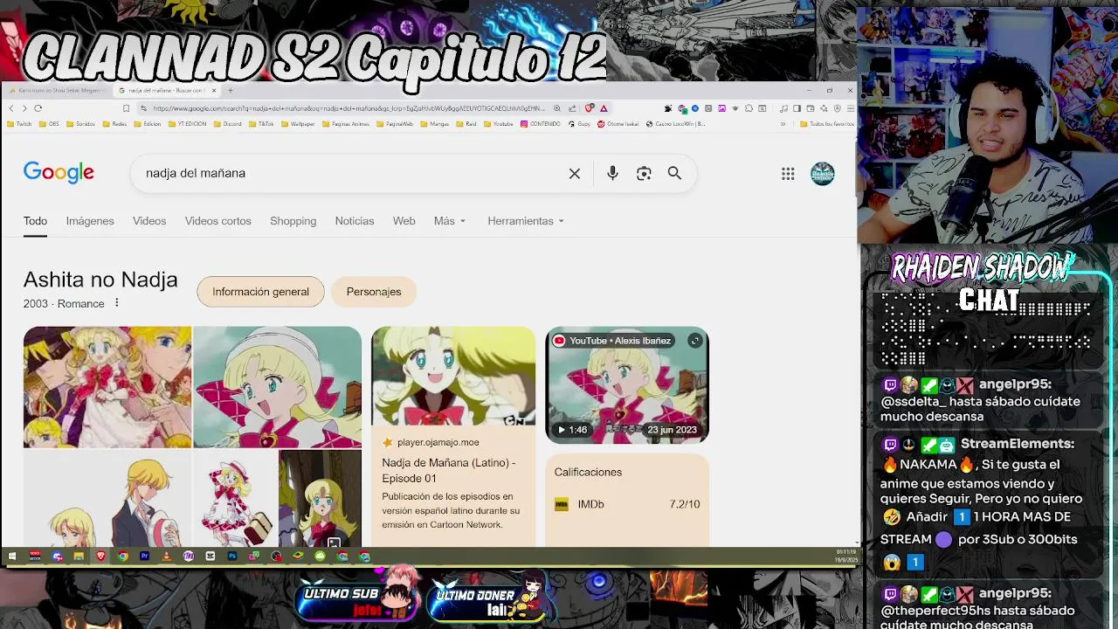Open the Videos cortos tab
1118x629 pixels.
[x=218, y=221]
